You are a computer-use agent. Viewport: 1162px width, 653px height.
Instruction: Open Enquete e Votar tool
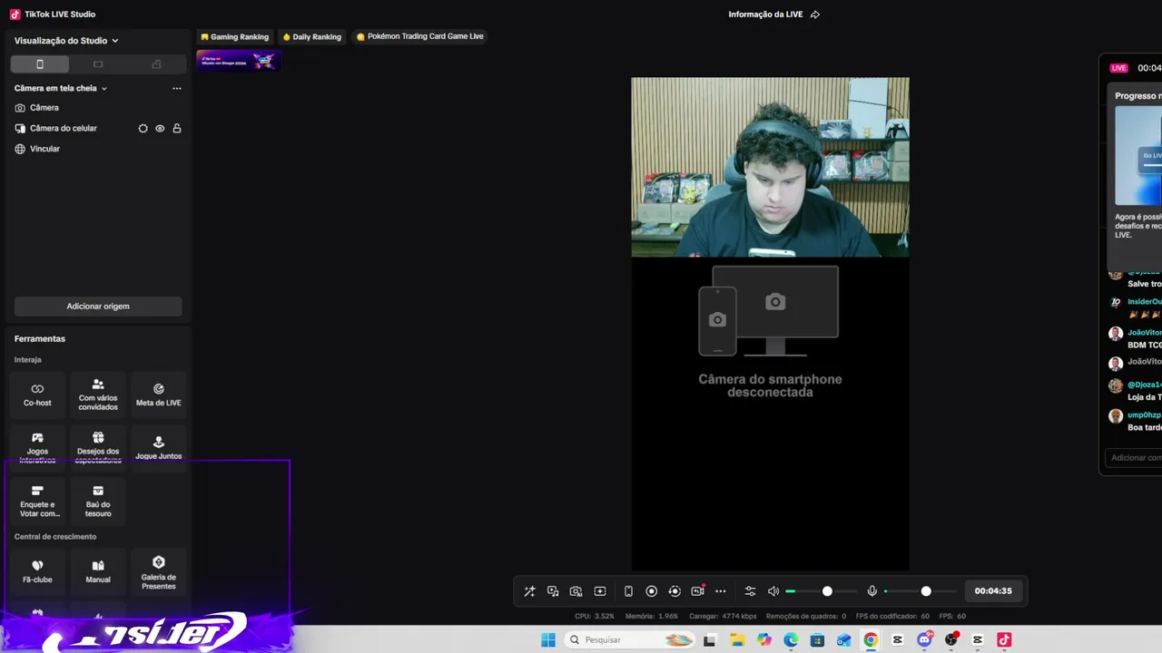click(37, 502)
